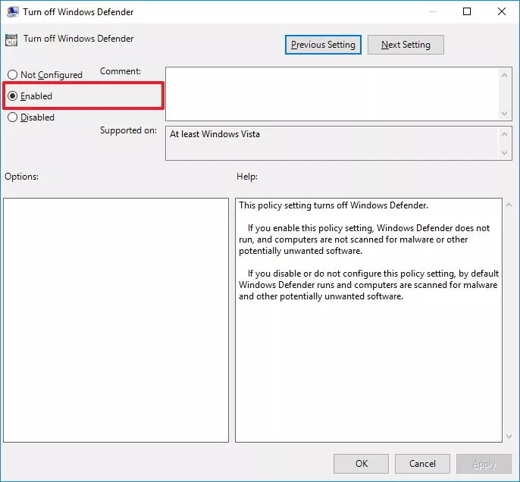Image resolution: width=520 pixels, height=482 pixels.
Task: Confirm the policy with the OK button
Action: [361, 464]
